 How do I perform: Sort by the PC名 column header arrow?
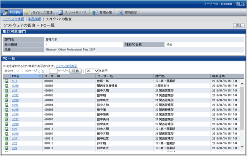[40, 76]
